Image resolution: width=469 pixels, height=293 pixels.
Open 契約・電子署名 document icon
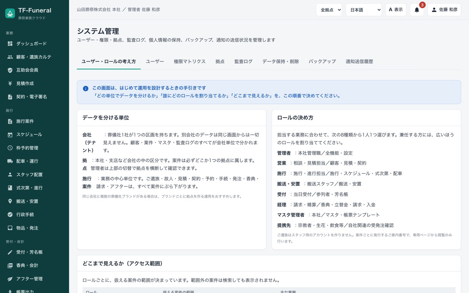click(x=10, y=97)
